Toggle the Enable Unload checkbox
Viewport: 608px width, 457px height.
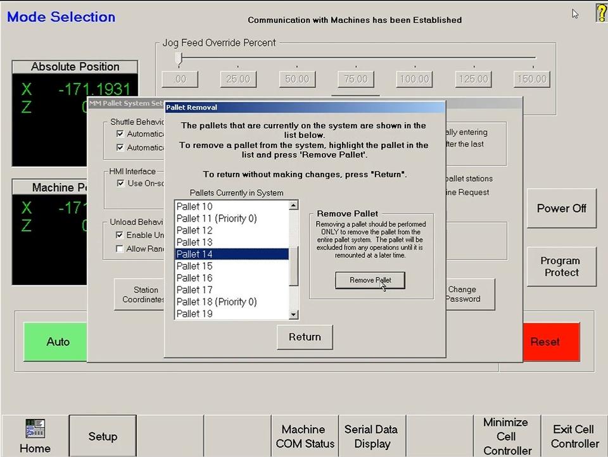click(120, 235)
